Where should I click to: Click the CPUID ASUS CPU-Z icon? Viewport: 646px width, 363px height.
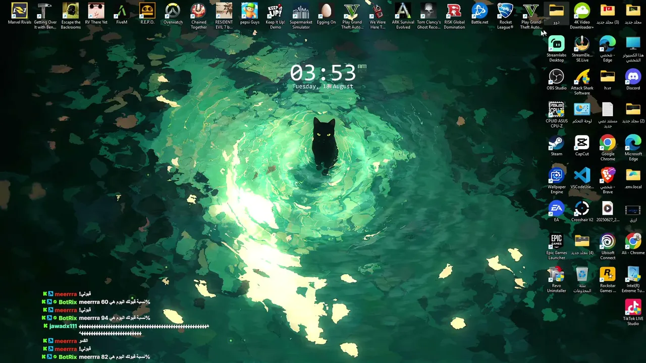click(x=557, y=115)
